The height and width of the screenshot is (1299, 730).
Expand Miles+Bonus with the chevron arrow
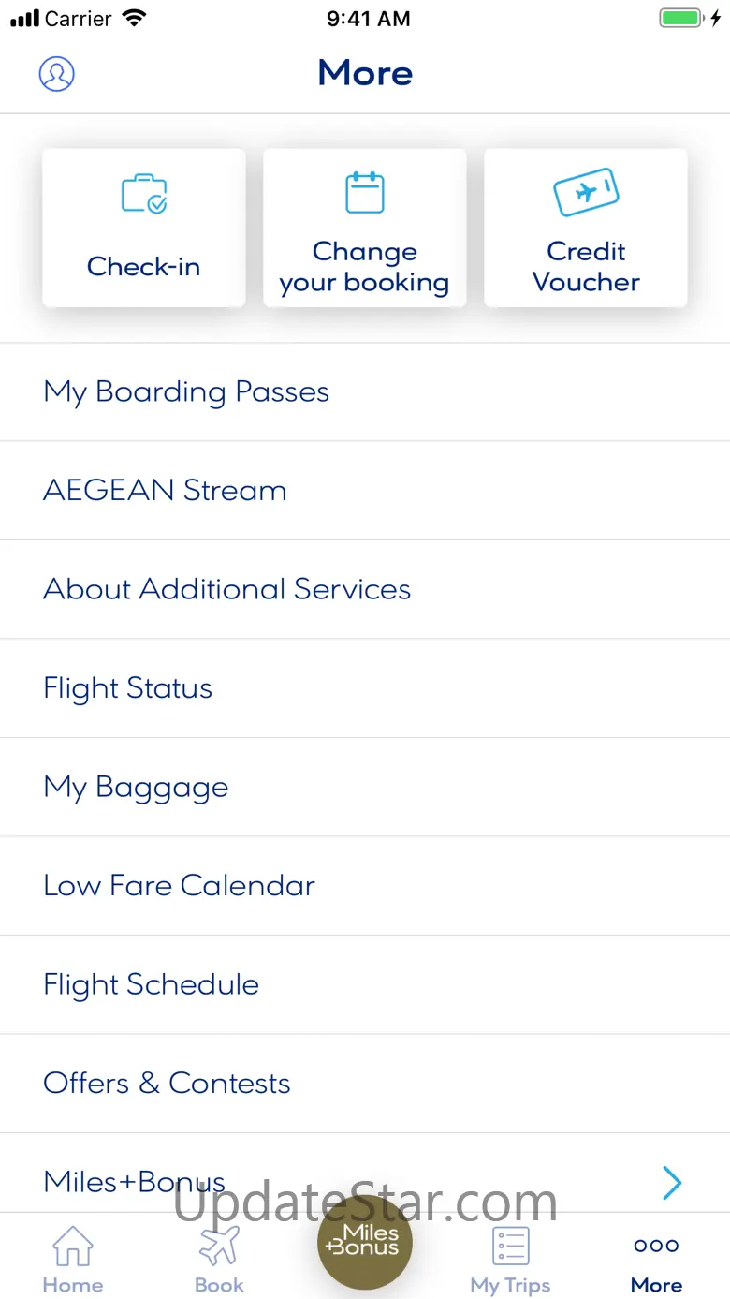tap(672, 1183)
